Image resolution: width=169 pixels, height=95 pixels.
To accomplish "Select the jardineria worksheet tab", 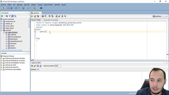I will (x=36, y=13).
